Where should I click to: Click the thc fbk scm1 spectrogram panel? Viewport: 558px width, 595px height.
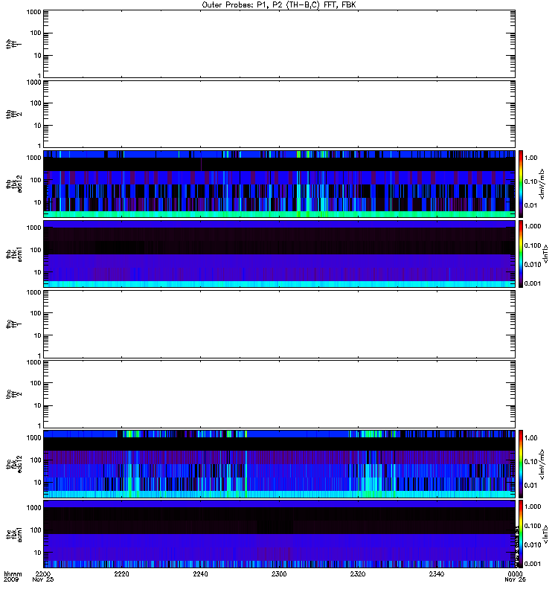[279, 534]
